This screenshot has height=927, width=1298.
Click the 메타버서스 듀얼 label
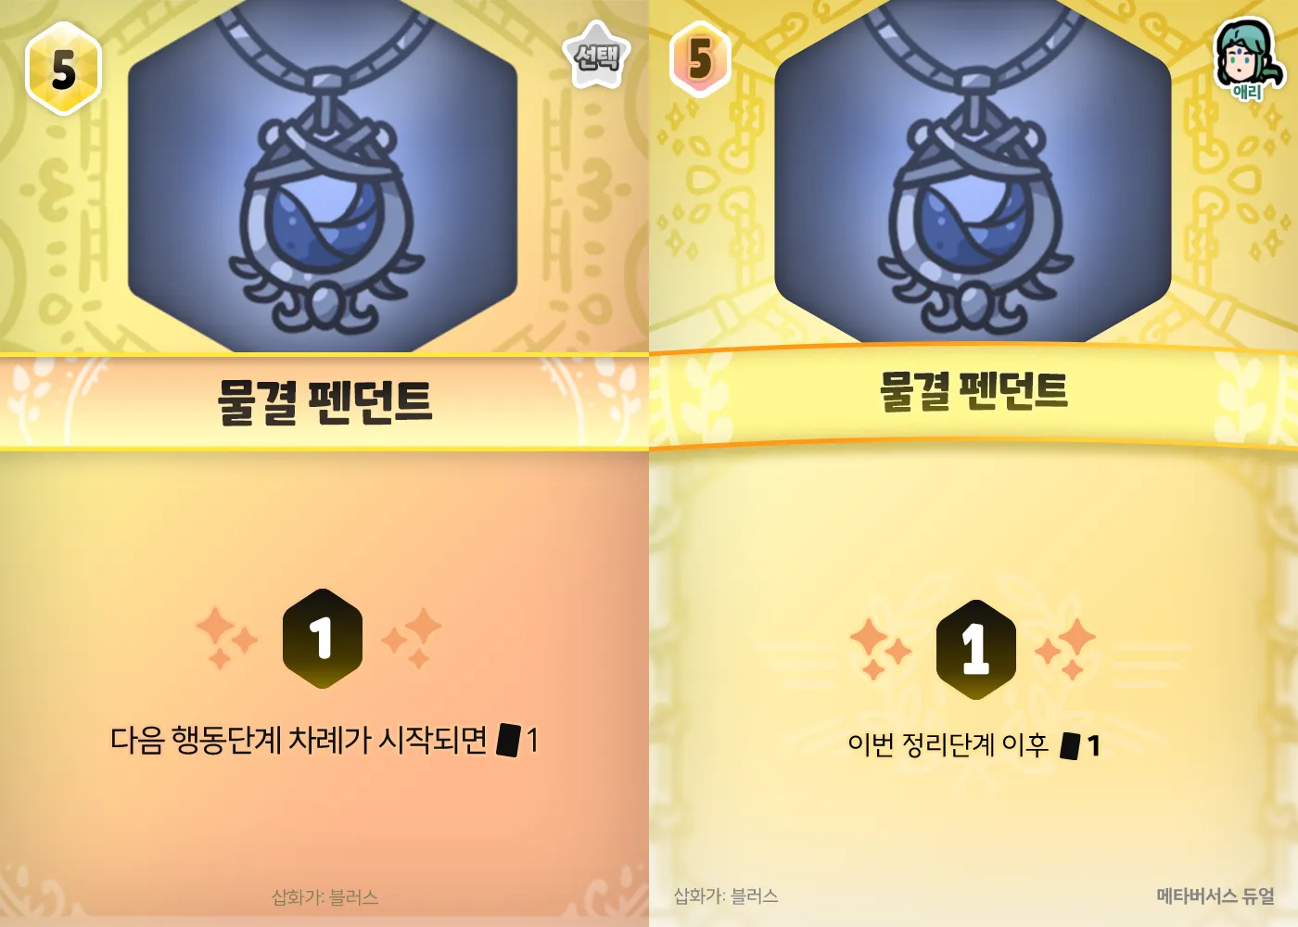point(1215,896)
